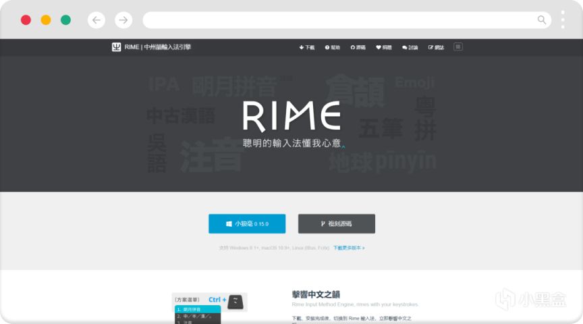The height and width of the screenshot is (324, 583).
Task: Click the 聰明的輸入法懂我心意 tagline
Action: click(x=292, y=143)
